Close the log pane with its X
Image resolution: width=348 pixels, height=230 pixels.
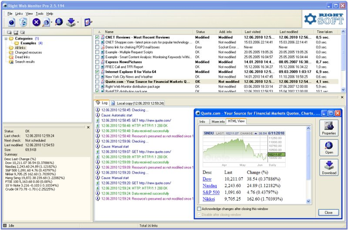(342, 97)
